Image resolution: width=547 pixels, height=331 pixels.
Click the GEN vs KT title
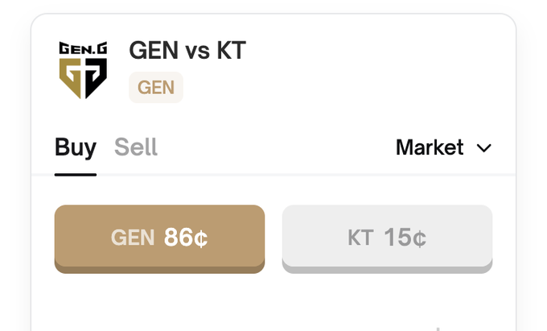(x=187, y=51)
